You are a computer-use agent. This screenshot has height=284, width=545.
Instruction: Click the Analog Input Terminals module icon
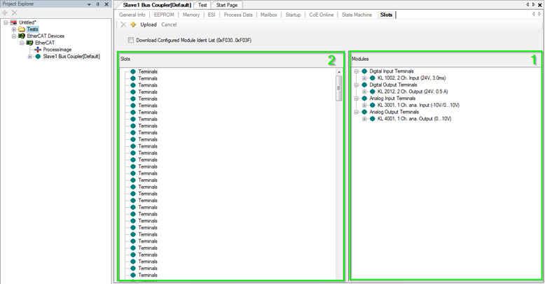pyautogui.click(x=364, y=98)
